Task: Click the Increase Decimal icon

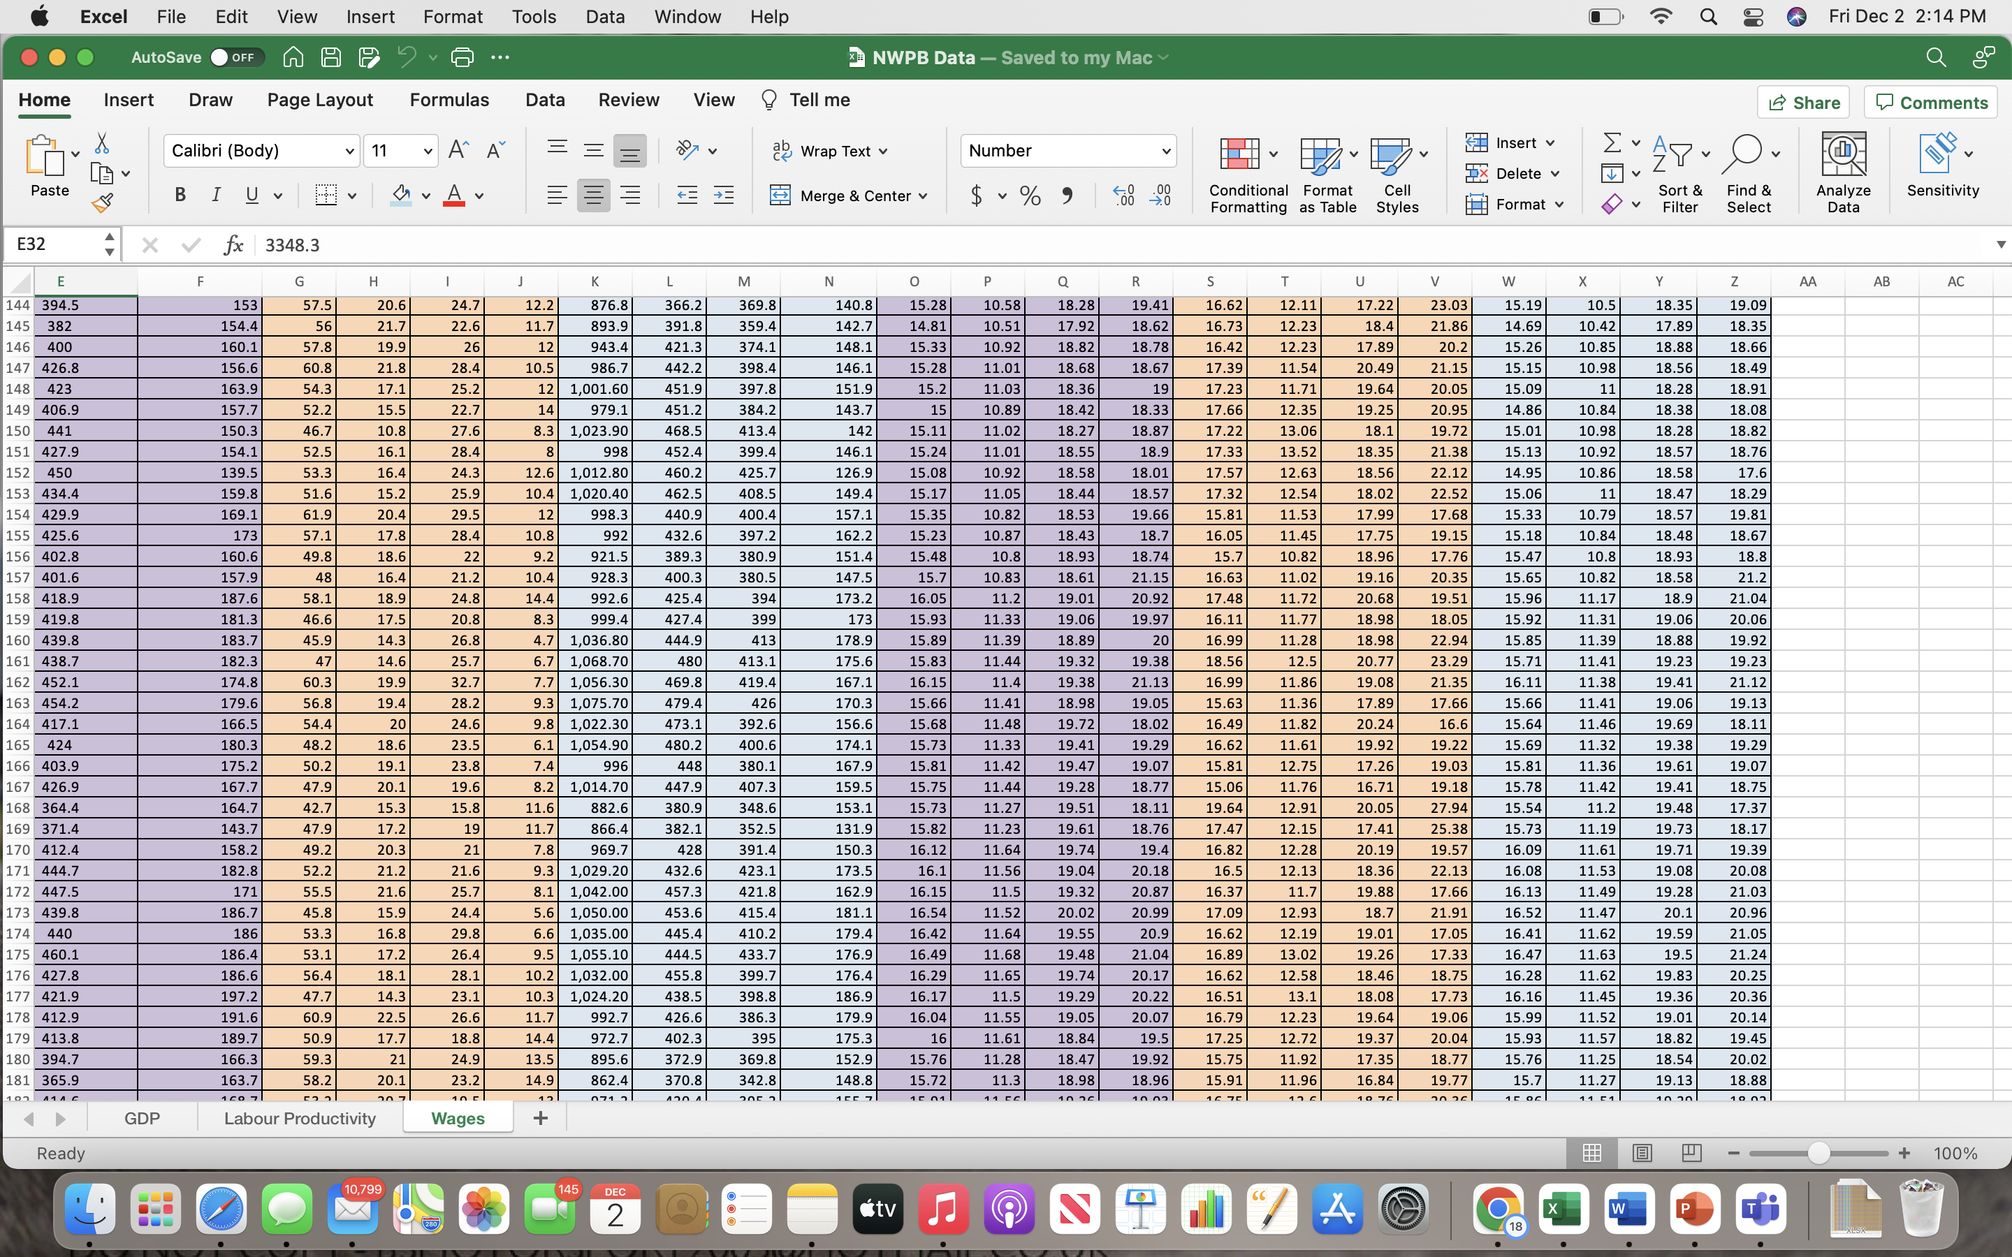Action: click(x=1123, y=196)
